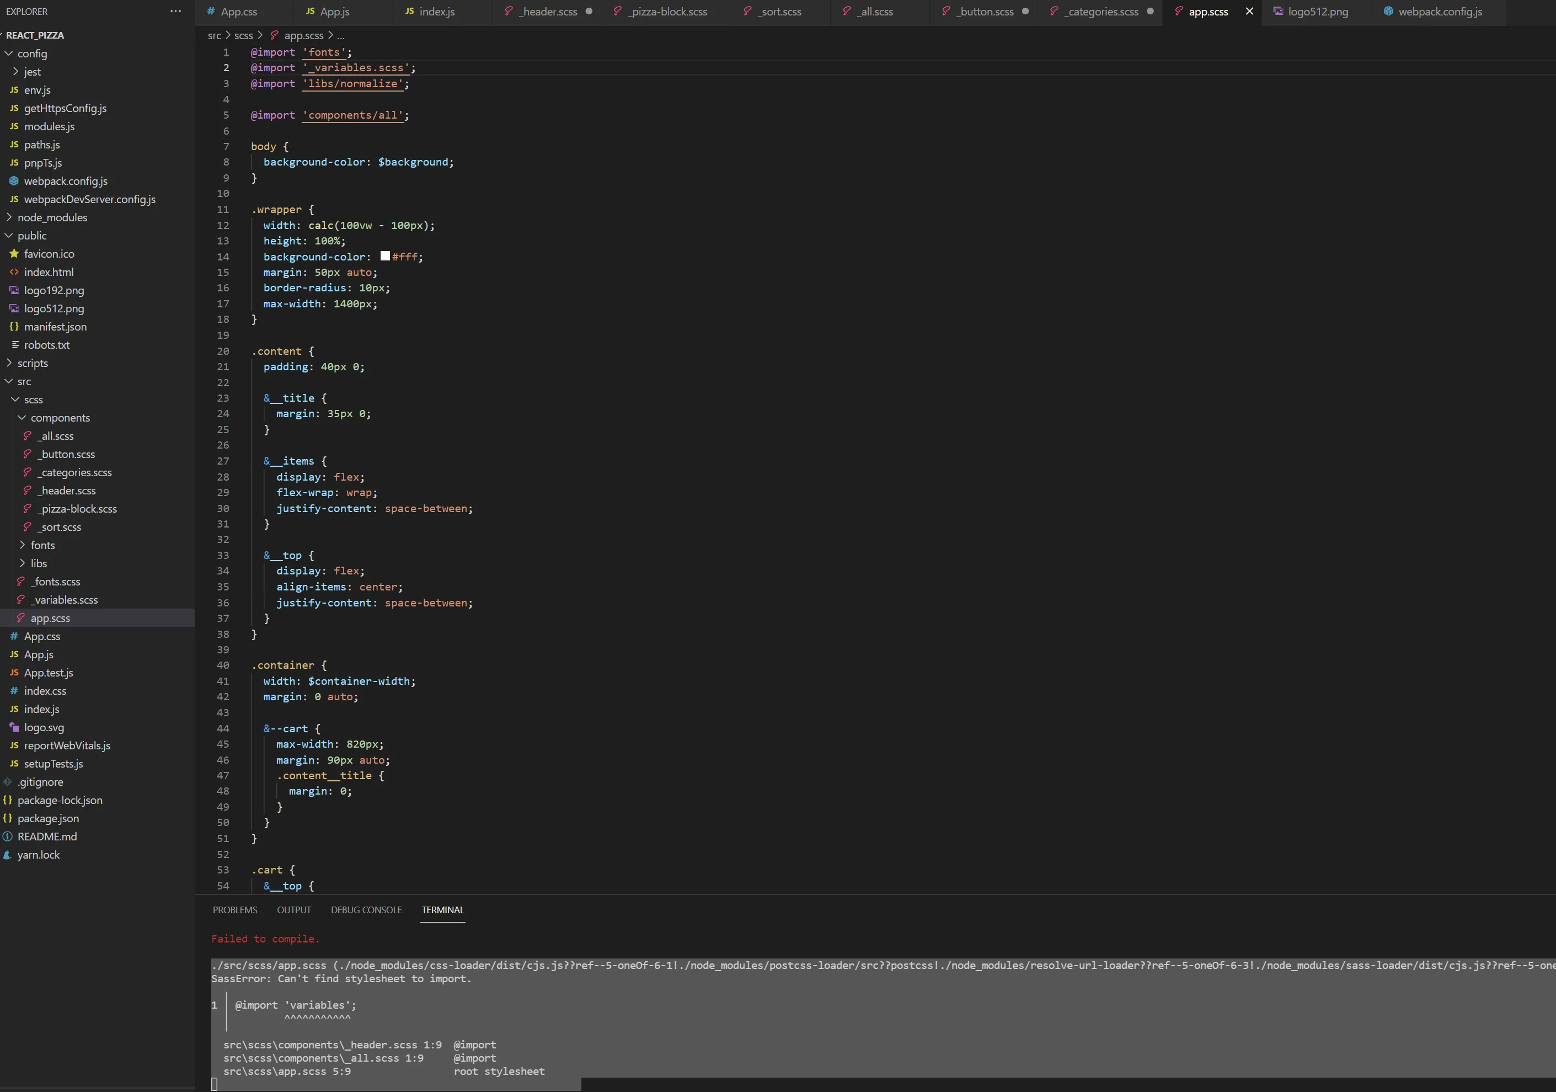Viewport: 1556px width, 1092px height.
Task: Click the Sass icon next to _button.scss file
Action: pyautogui.click(x=27, y=454)
